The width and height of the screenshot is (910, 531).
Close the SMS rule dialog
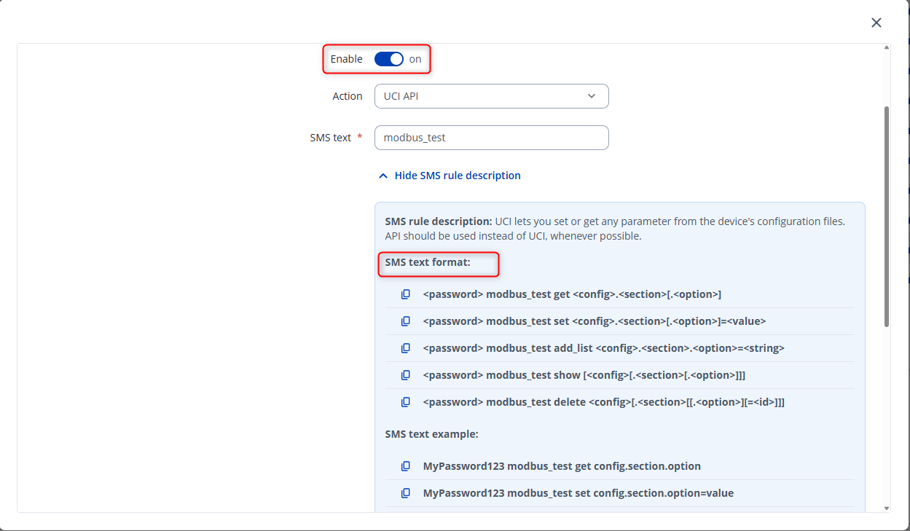[x=876, y=23]
